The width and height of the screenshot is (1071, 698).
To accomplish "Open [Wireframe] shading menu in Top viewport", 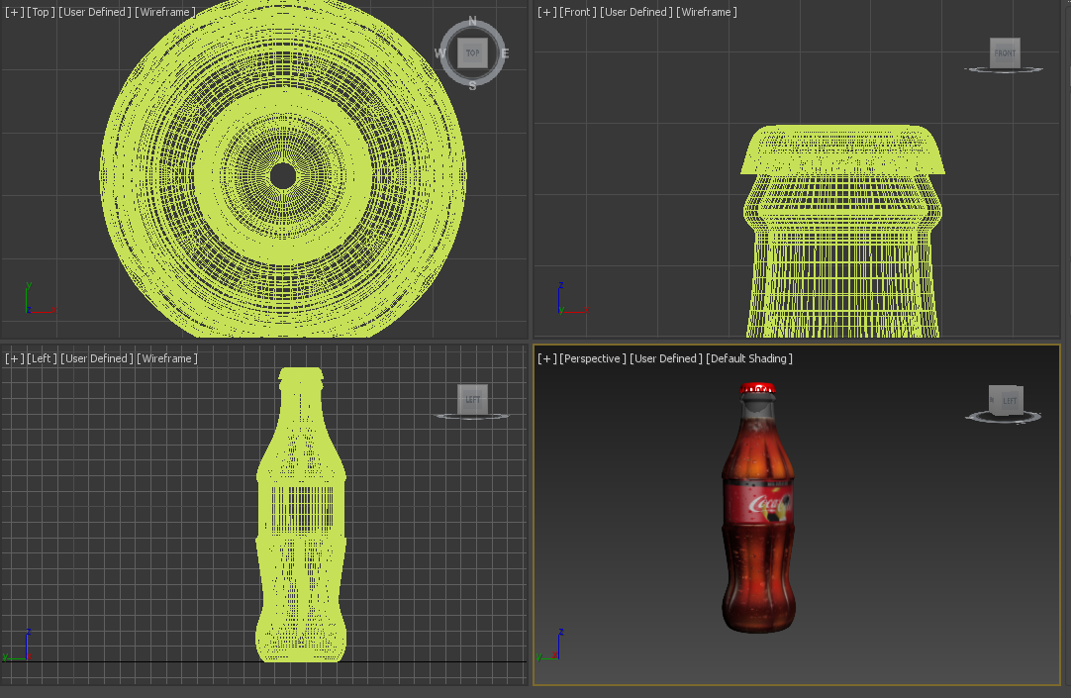I will click(165, 12).
